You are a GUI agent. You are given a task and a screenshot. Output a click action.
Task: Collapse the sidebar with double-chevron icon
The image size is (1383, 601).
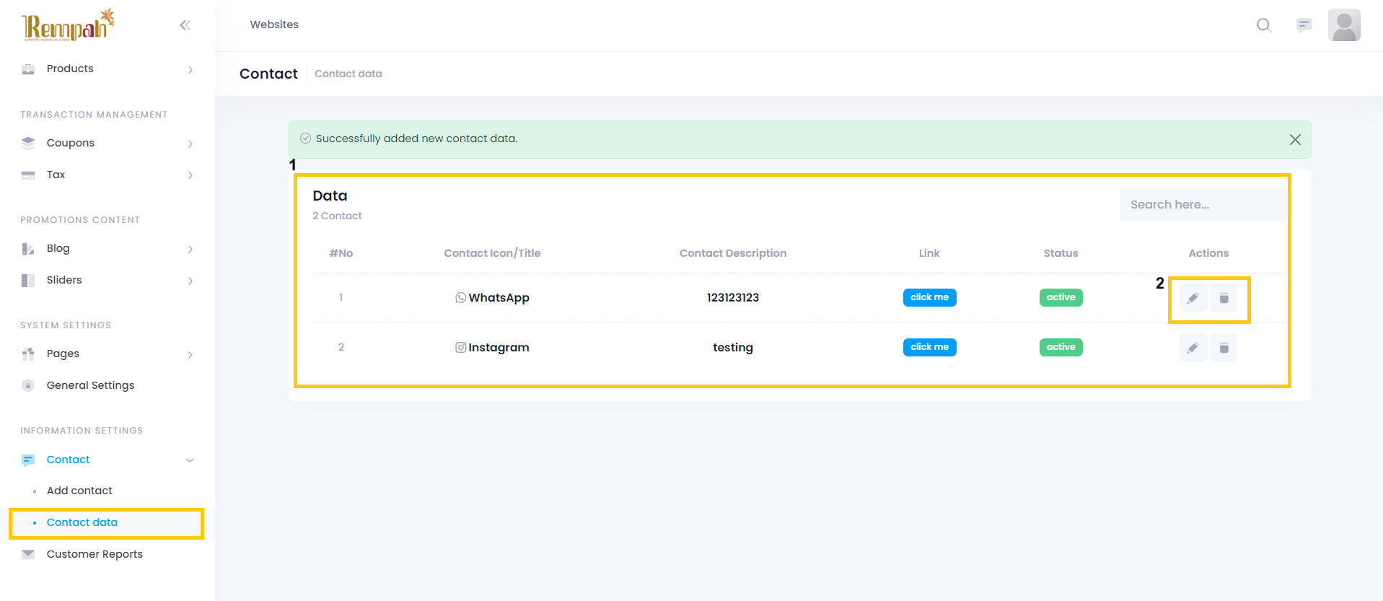(185, 25)
